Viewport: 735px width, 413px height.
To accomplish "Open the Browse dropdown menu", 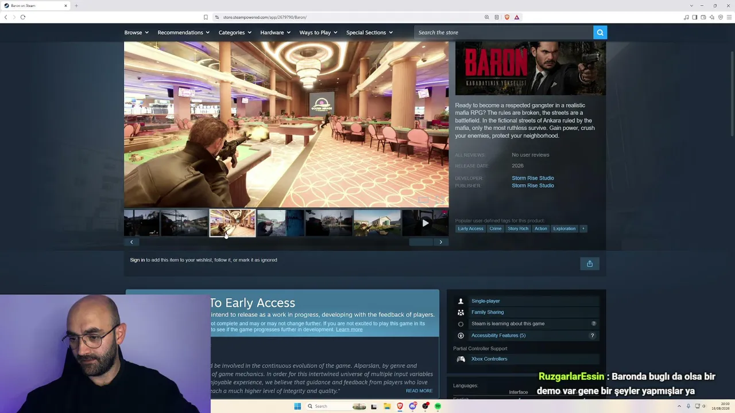I will point(137,33).
